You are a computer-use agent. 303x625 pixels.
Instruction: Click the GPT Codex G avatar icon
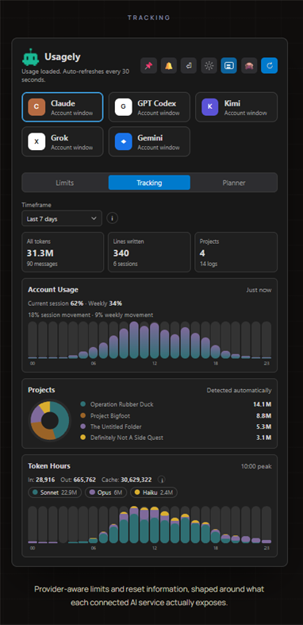pos(124,107)
